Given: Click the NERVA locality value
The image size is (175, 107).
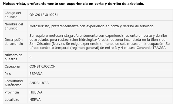Looking at the screenshot, I should [35, 100].
